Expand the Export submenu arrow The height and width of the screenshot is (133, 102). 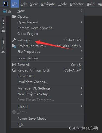point(82,106)
